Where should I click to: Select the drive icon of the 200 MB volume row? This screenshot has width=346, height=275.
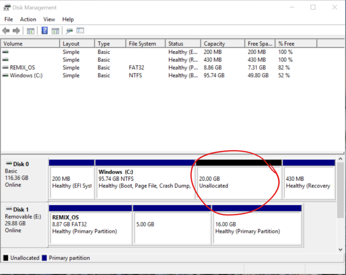click(x=5, y=52)
